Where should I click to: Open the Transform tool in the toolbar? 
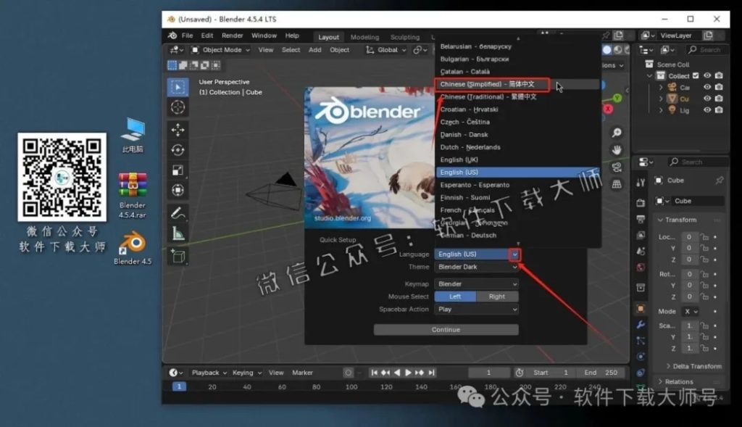coord(179,188)
